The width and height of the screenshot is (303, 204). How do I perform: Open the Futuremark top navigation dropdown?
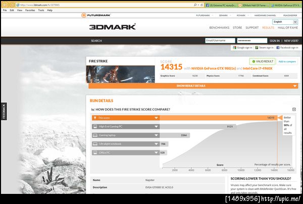205,15
